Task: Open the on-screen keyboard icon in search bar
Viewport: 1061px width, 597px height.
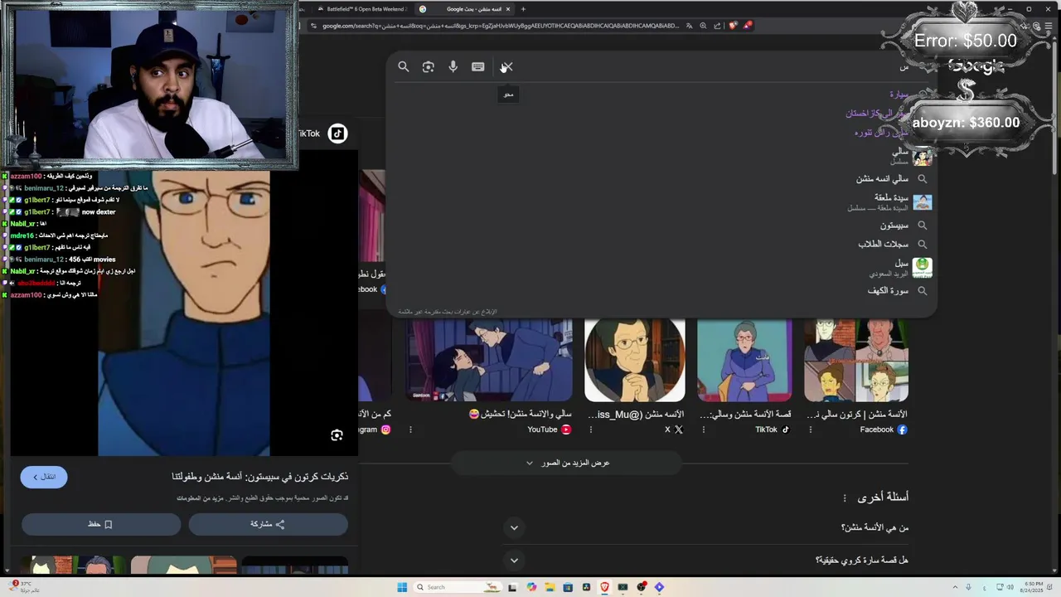Action: pos(478,67)
